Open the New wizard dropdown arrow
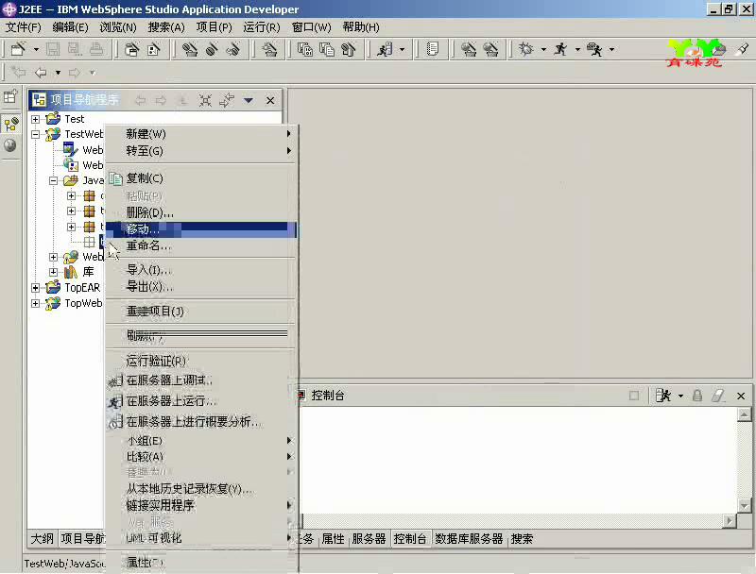Viewport: 756px width, 574px height. point(36,49)
